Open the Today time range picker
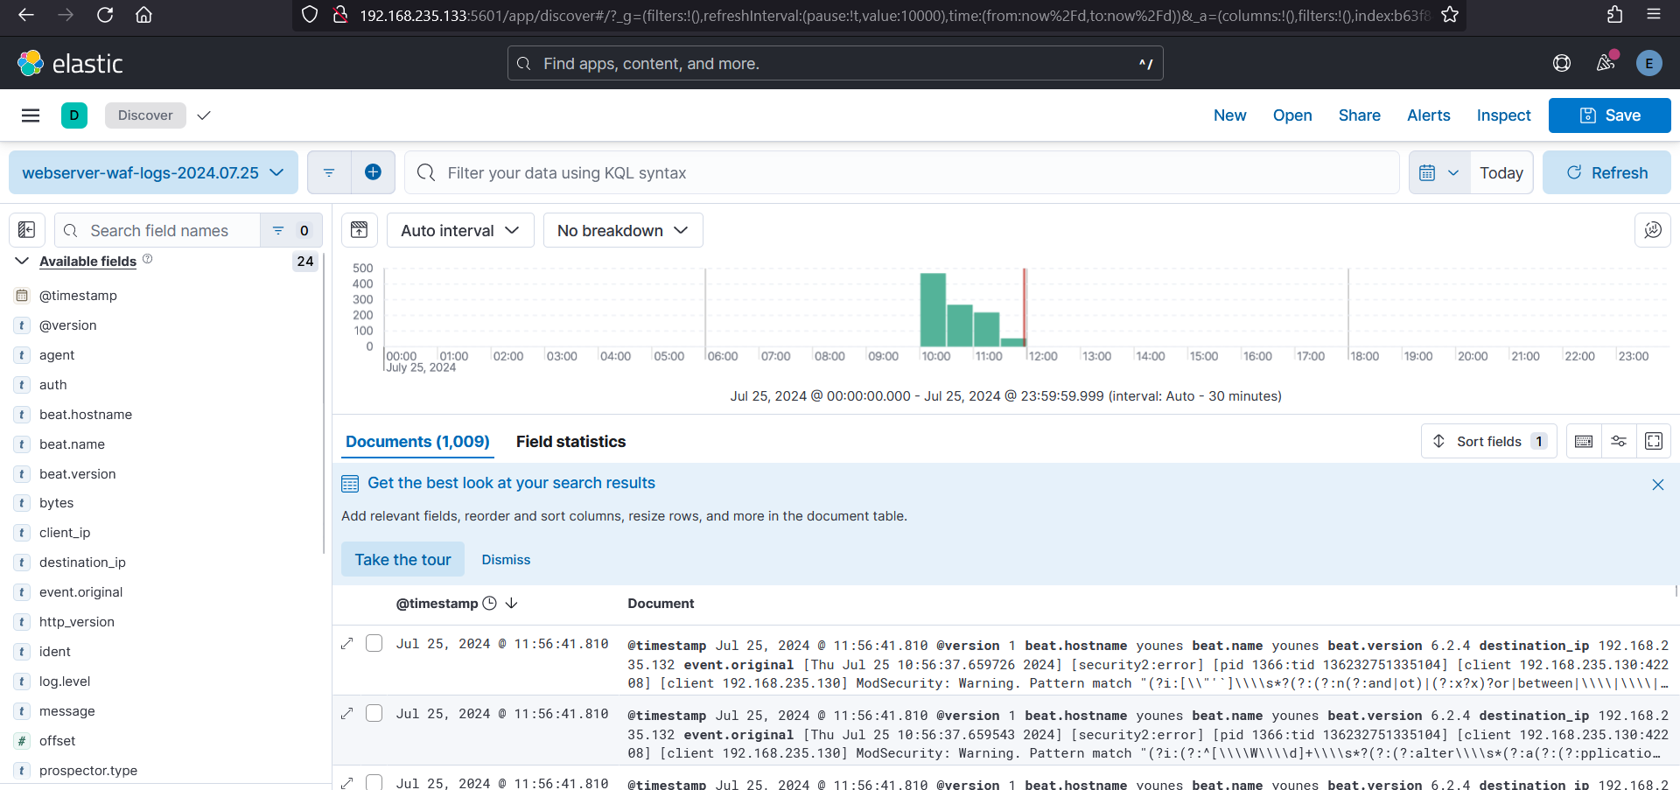 coord(1501,172)
